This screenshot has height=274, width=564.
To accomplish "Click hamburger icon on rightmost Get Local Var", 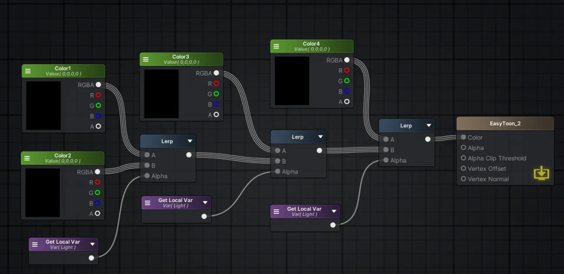I will [x=276, y=211].
